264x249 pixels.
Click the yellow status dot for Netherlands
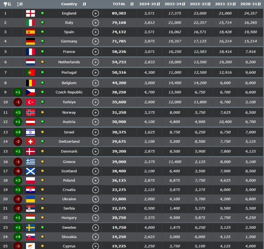coord(43,62)
